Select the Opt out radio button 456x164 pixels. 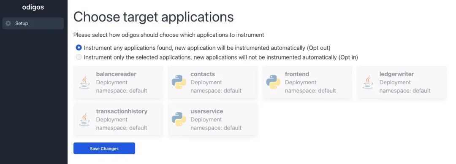(79, 48)
